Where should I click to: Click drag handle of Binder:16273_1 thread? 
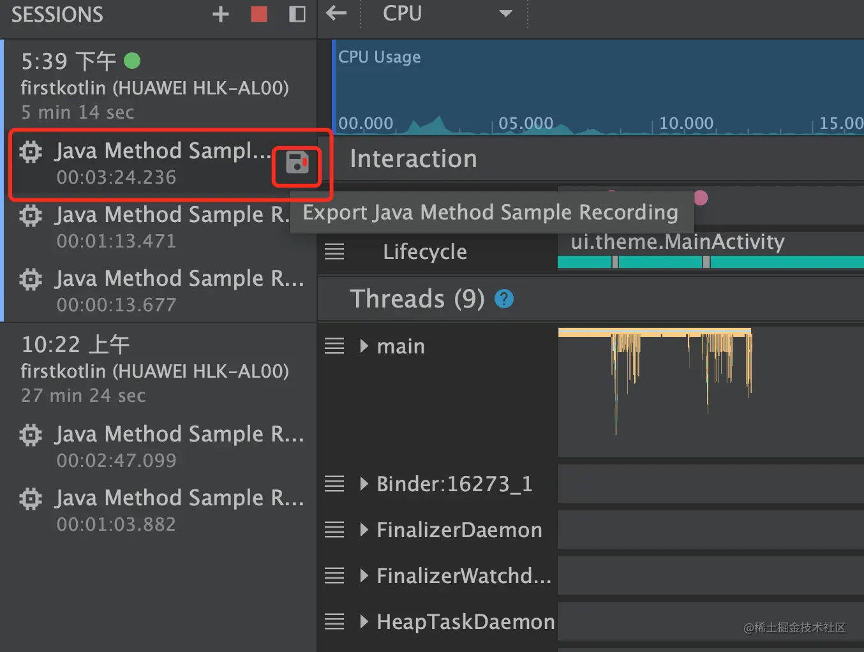click(x=334, y=484)
